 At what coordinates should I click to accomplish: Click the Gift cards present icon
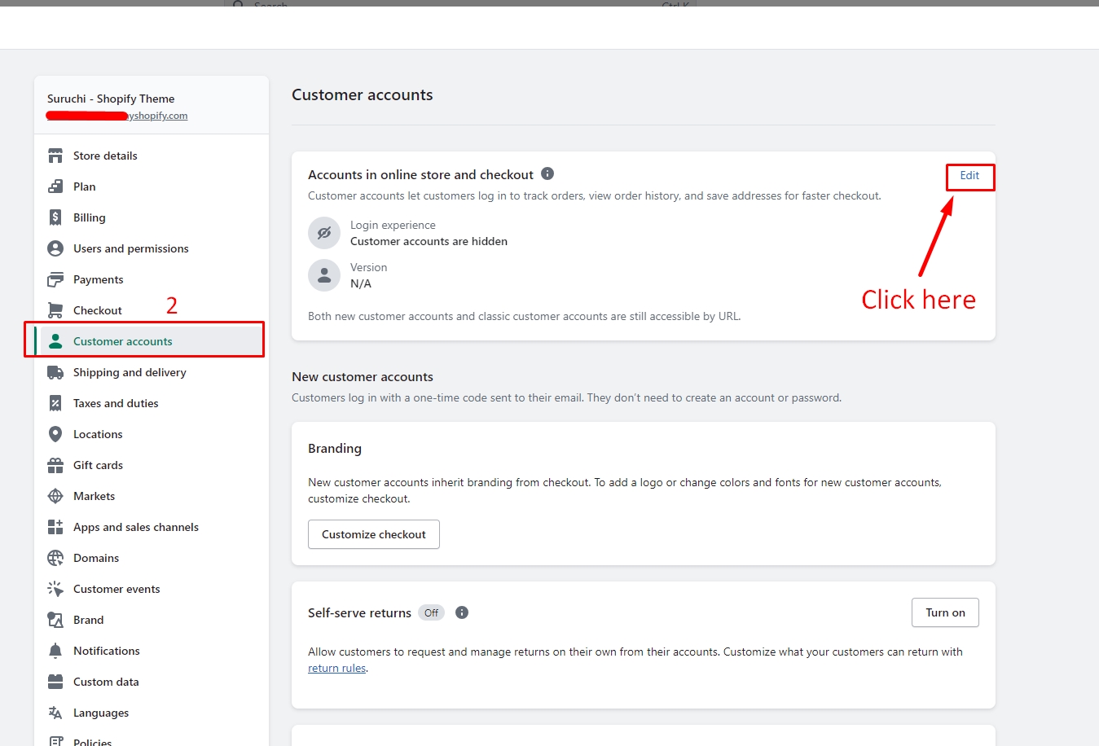point(55,465)
